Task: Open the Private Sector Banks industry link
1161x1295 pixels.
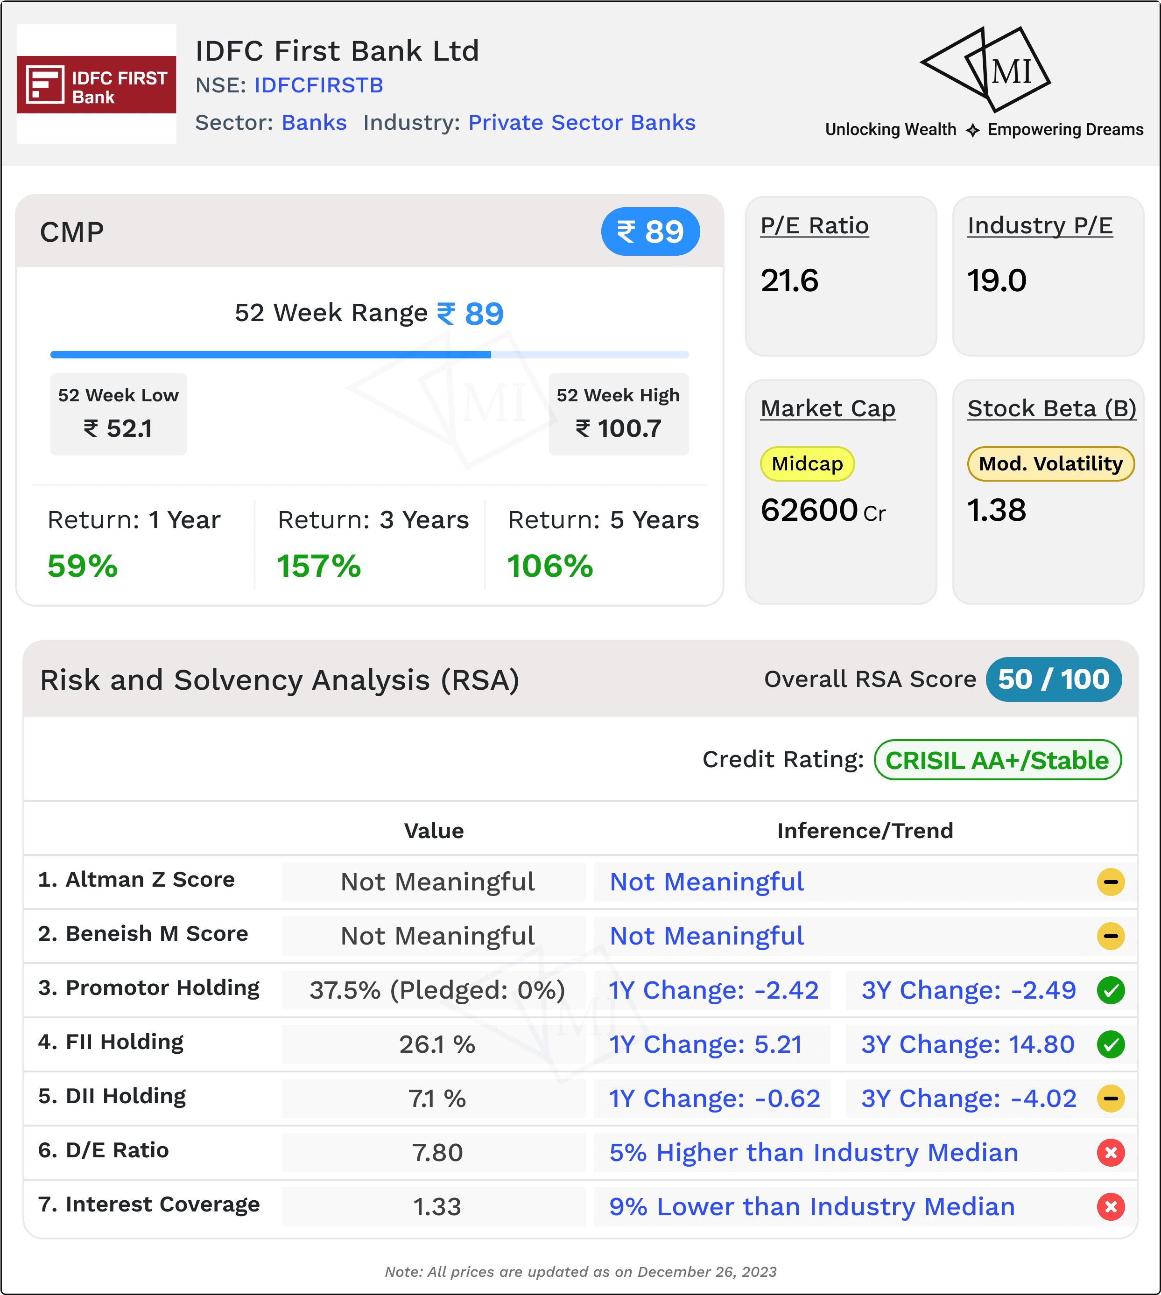Action: pos(582,122)
